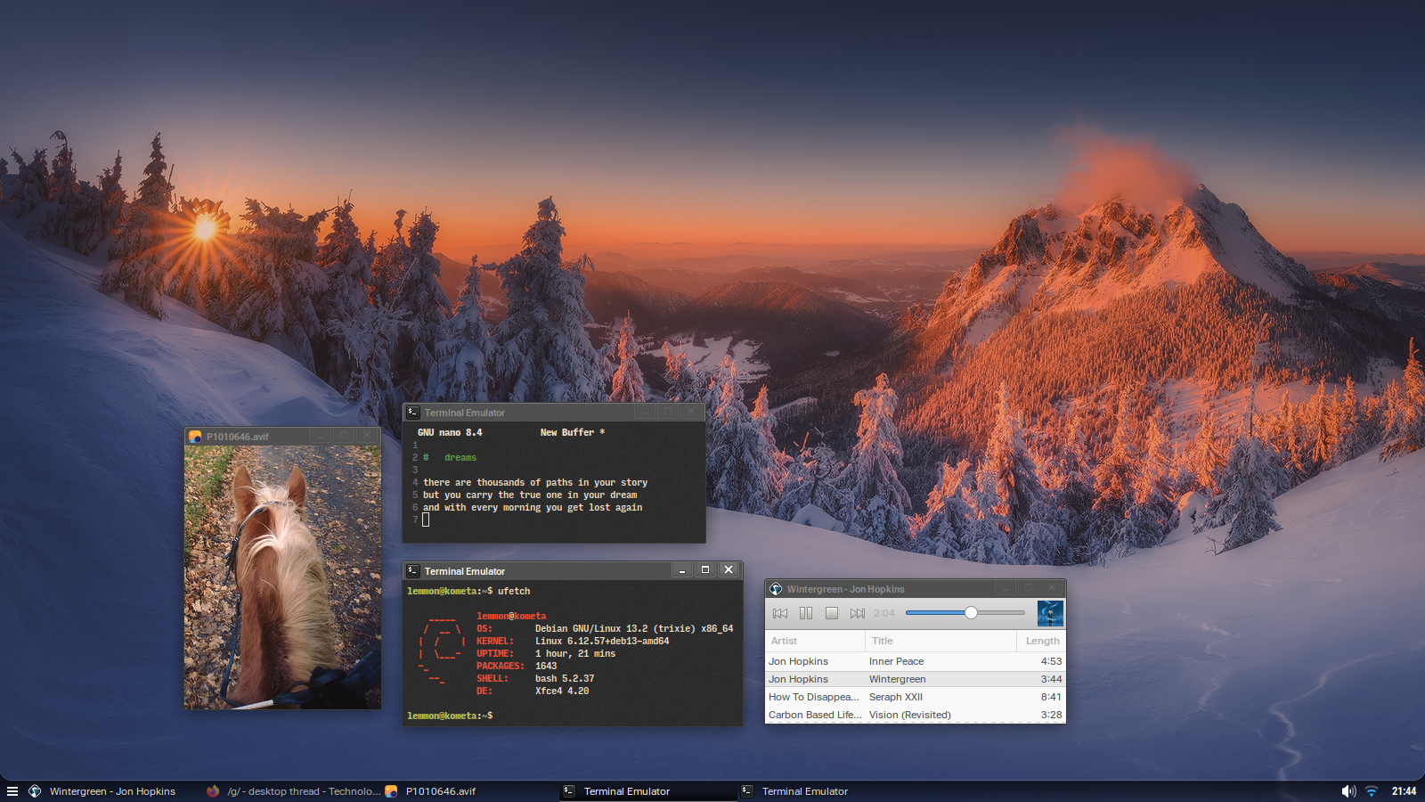The width and height of the screenshot is (1425, 802).
Task: Open the applications menu icon in the taskbar
Action: pyautogui.click(x=12, y=791)
